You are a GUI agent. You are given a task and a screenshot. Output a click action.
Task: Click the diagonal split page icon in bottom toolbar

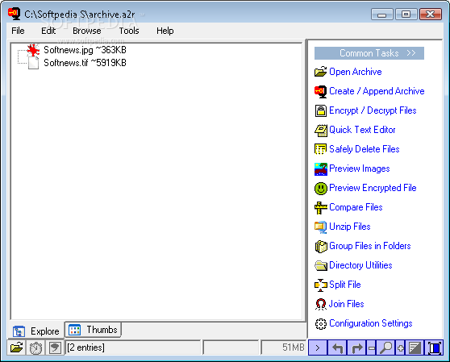(415, 347)
